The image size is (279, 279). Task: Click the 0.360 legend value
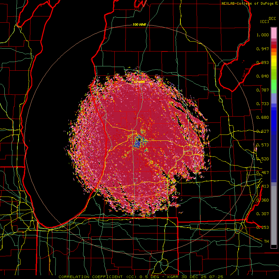(263, 200)
